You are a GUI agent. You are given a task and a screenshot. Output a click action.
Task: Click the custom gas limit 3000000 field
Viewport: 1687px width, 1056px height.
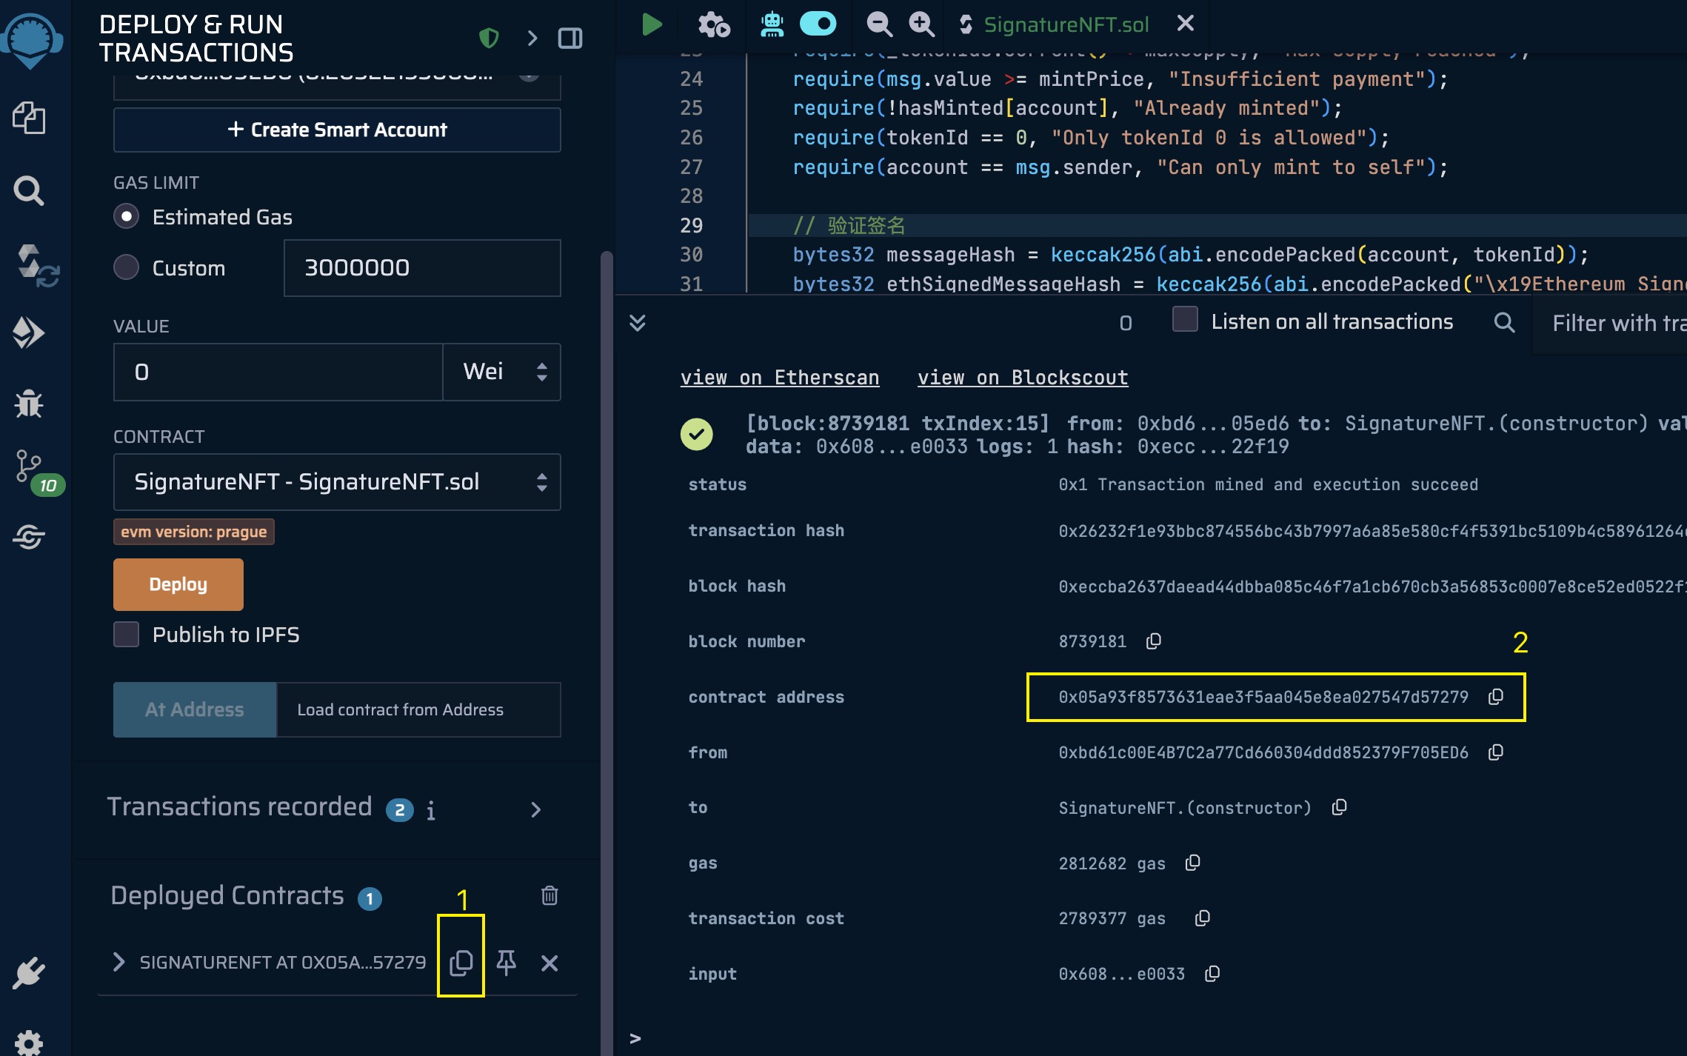point(422,268)
